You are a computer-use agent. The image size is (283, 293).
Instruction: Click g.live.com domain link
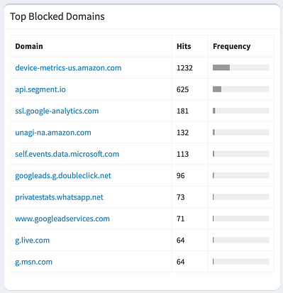point(33,241)
